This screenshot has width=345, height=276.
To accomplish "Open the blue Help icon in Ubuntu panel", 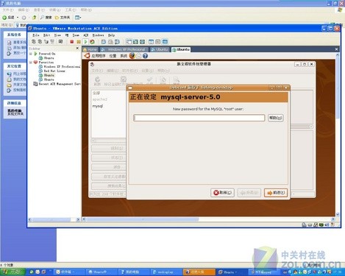I will pos(145,56).
